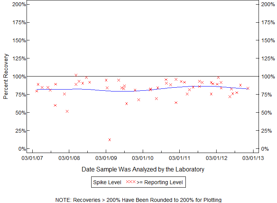The image size is (277, 203).
Task: Click the red XXX legend marker symbol
Action: point(131,181)
